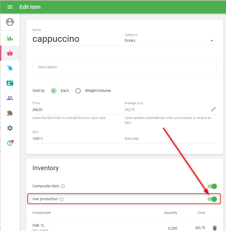Image resolution: width=226 pixels, height=231 pixels.
Task: Select Weight/Volume sold-by option
Action: point(78,91)
